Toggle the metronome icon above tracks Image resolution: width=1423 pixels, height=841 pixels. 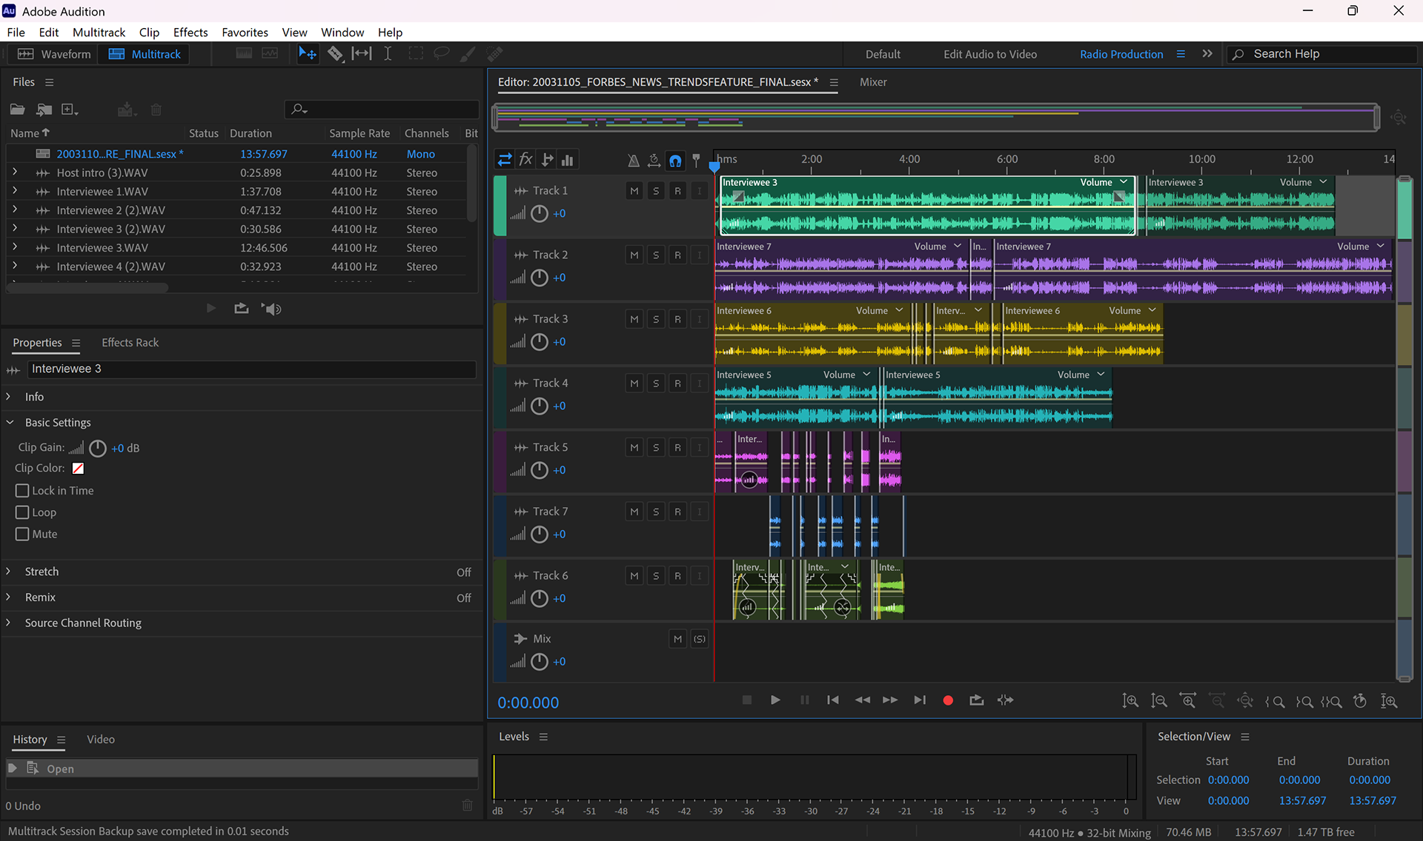coord(633,160)
